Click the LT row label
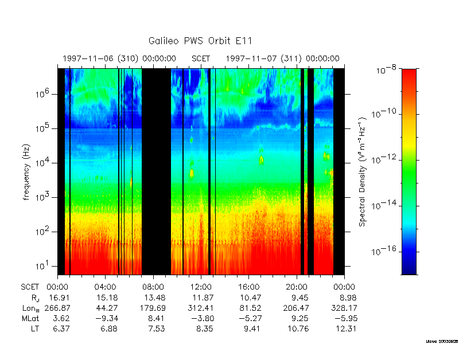Screen dimensions: 459x344 coord(35,329)
